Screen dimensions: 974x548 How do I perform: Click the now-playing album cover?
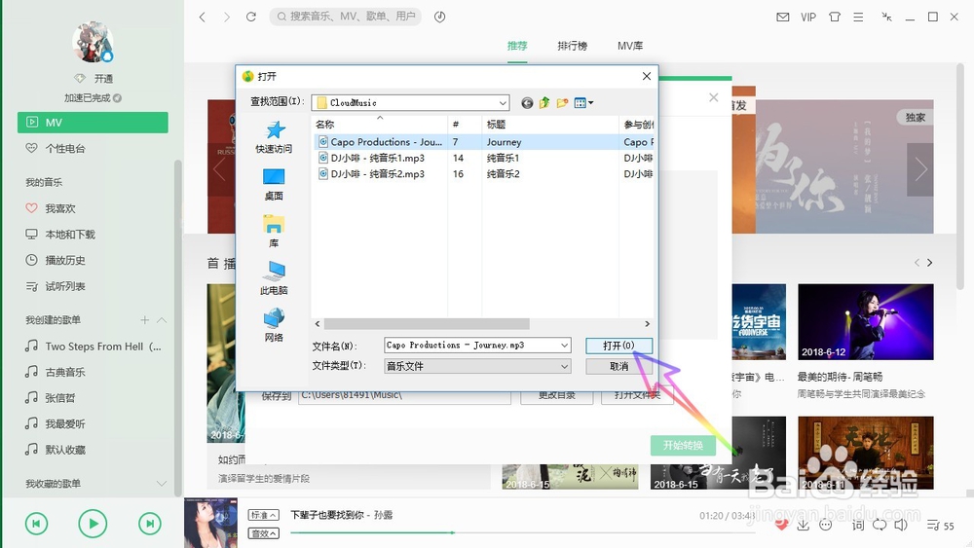pos(210,523)
